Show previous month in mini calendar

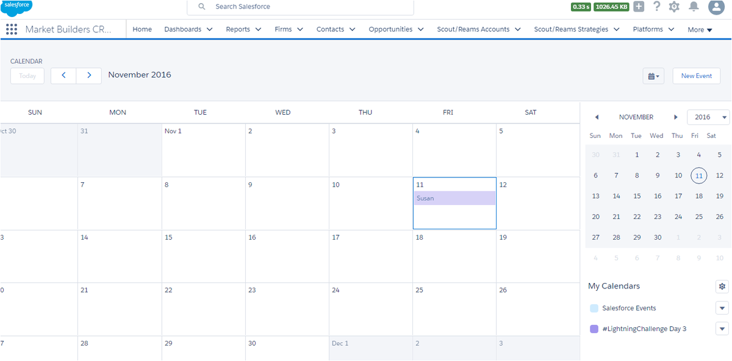coord(597,117)
